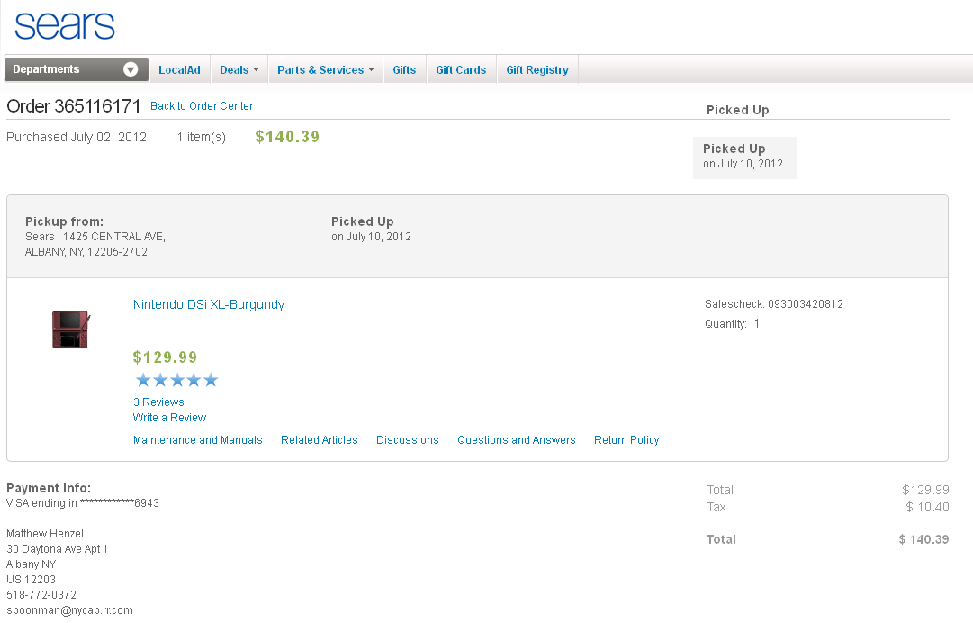973x623 pixels.
Task: Click the phone number 518-772-0372
Action: tap(41, 594)
